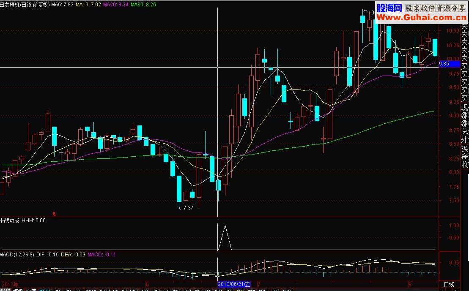Click the 换 row in right quote panel
The width and height of the screenshot is (469, 291).
click(465, 148)
